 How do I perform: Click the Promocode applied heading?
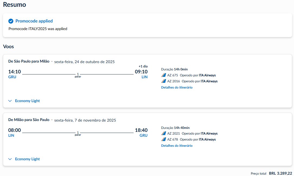(34, 21)
